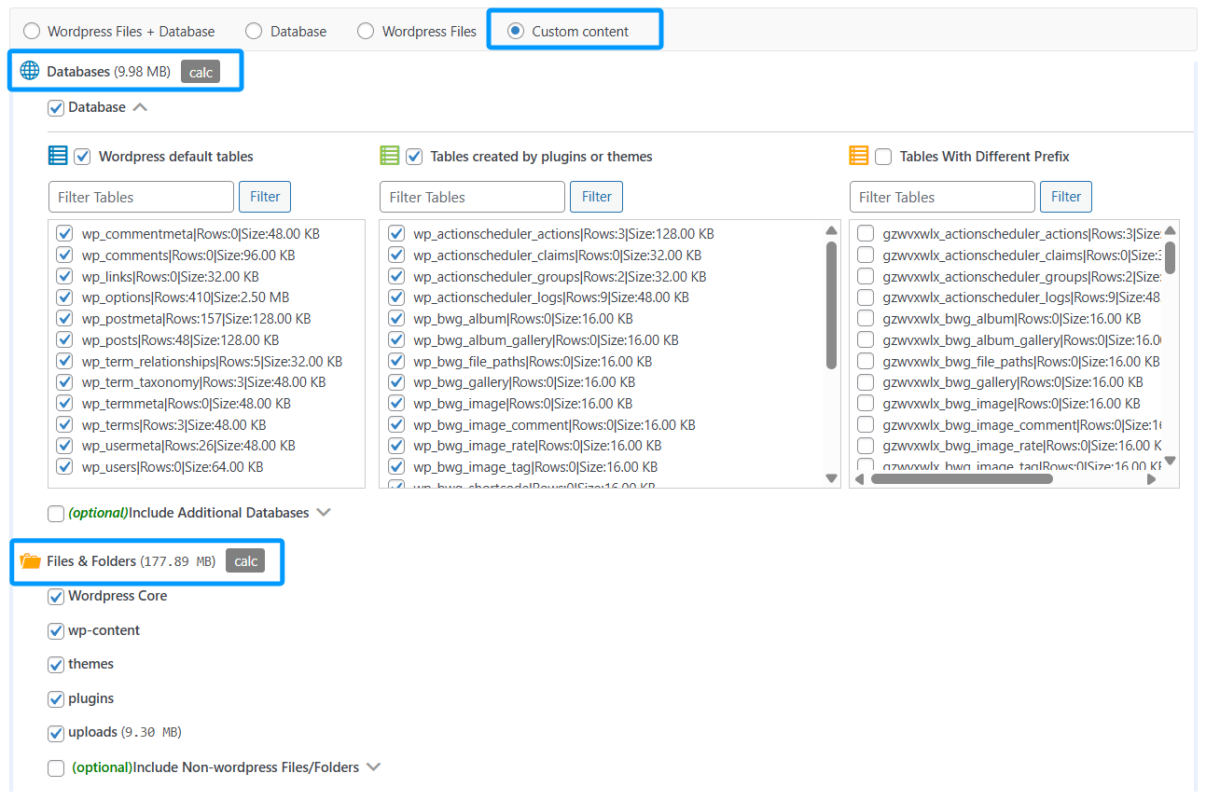Click Filter Tables field under plugin tables
The image size is (1206, 801).
tap(472, 197)
